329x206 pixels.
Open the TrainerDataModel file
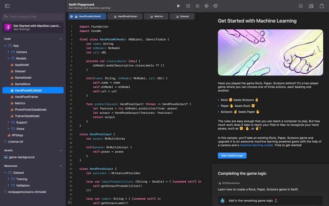(27, 116)
